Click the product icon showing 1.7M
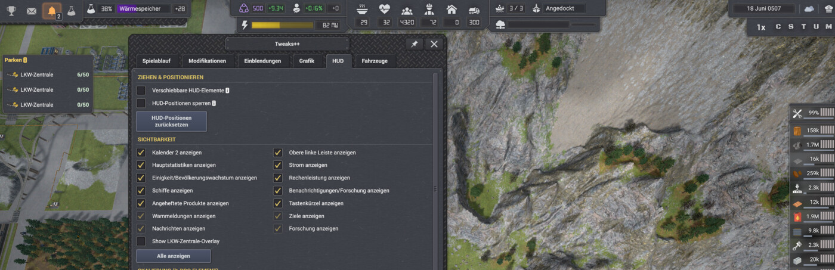 click(x=797, y=145)
